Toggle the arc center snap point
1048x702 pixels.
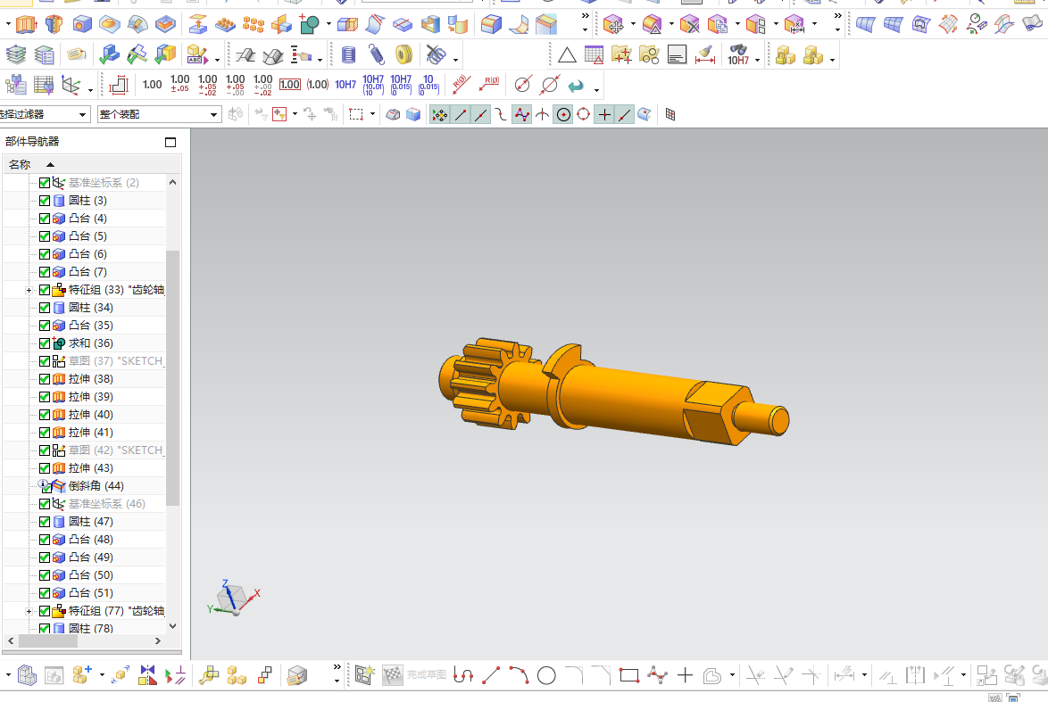coord(562,114)
